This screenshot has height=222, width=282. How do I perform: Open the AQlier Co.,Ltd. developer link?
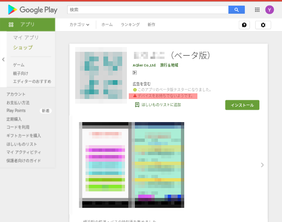tap(144, 65)
